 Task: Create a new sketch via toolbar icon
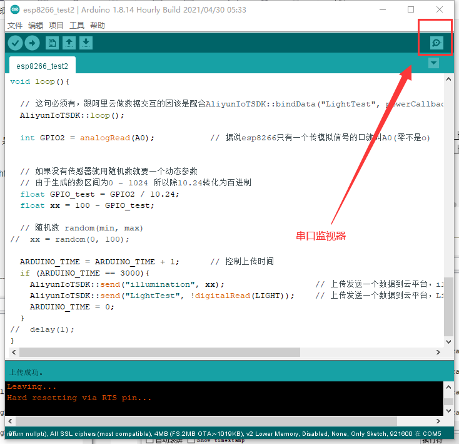52,43
